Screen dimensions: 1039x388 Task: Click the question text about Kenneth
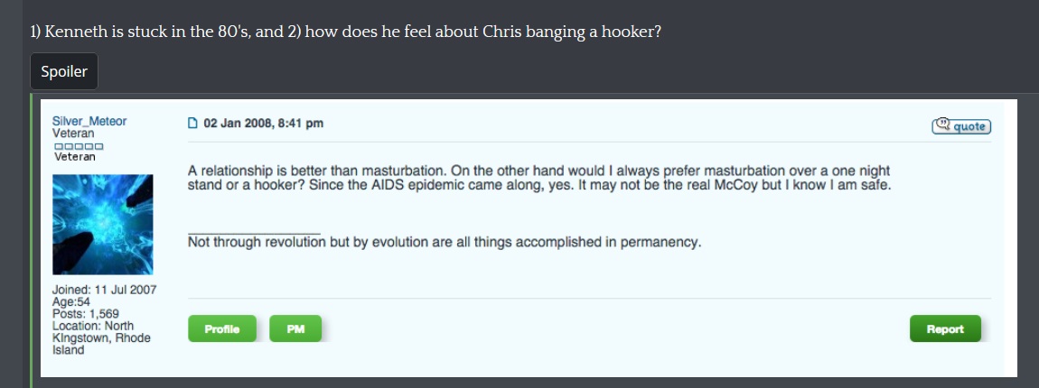(345, 32)
